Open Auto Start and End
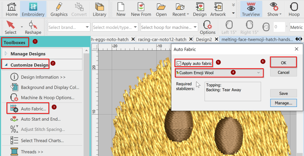The height and width of the screenshot is (156, 304). point(35,119)
